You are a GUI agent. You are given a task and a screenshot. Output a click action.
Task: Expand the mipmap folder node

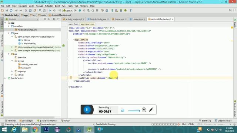(12, 71)
